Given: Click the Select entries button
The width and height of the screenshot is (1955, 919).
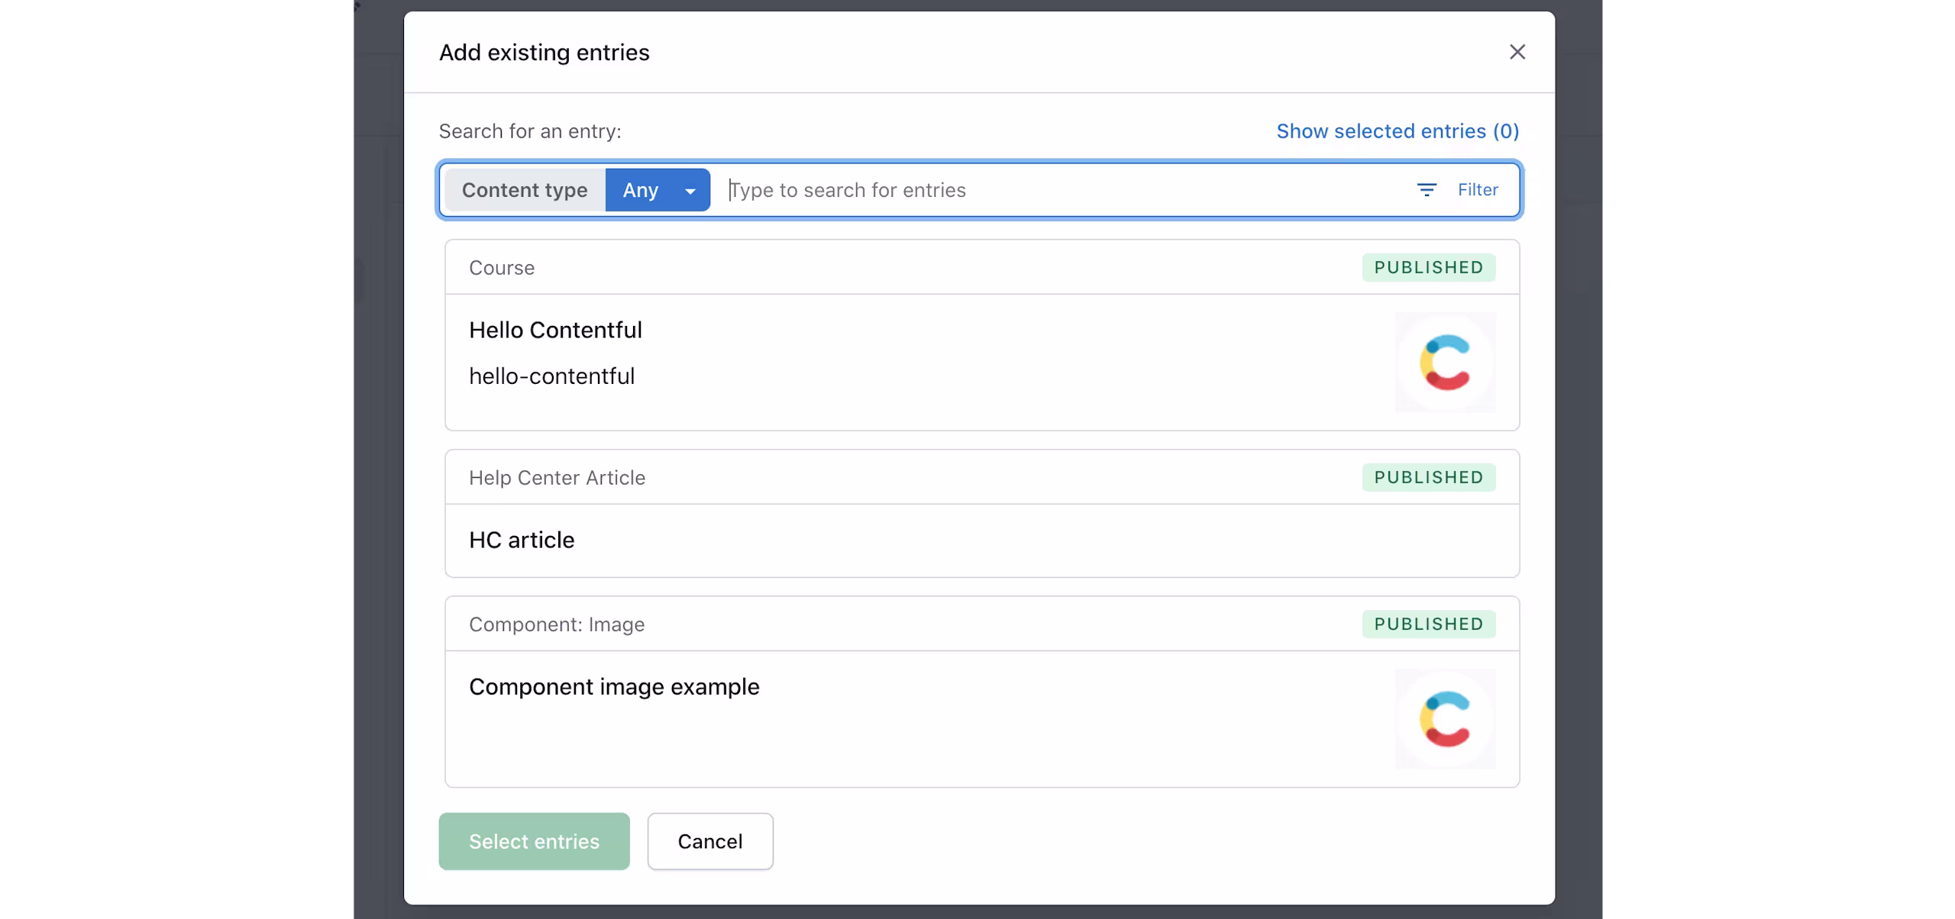Looking at the screenshot, I should (x=534, y=841).
